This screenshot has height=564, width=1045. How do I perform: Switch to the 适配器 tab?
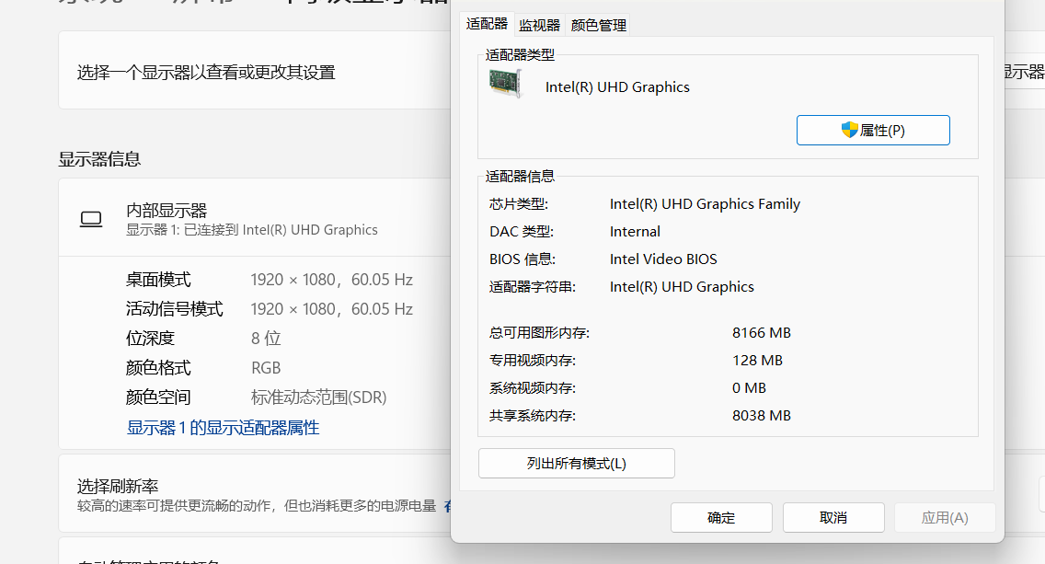pyautogui.click(x=487, y=24)
